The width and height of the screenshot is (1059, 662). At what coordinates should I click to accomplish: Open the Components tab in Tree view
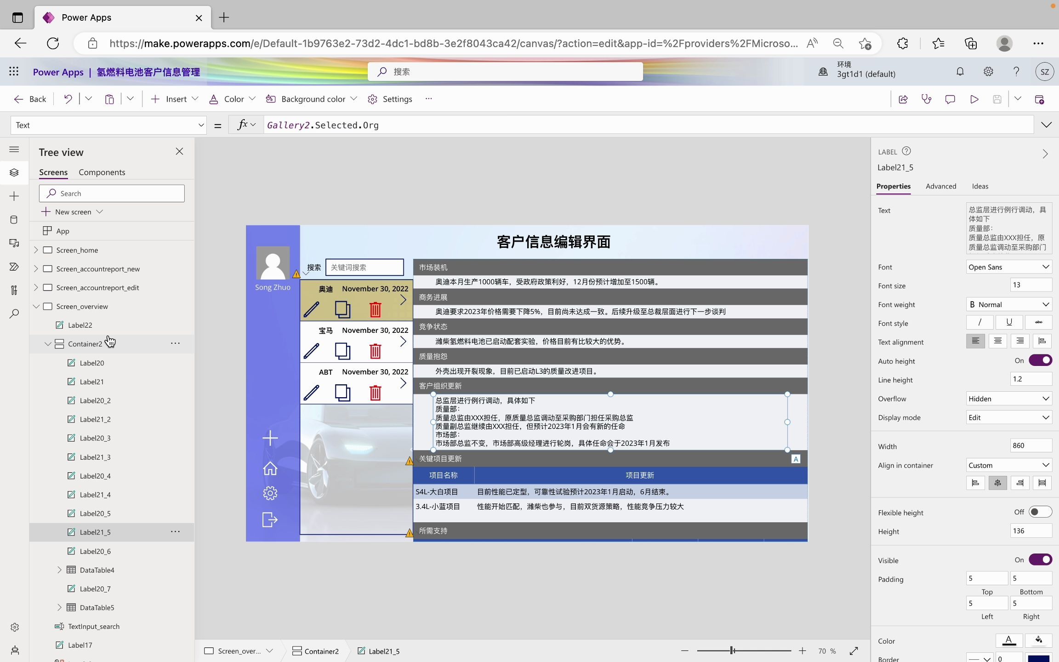tap(102, 172)
